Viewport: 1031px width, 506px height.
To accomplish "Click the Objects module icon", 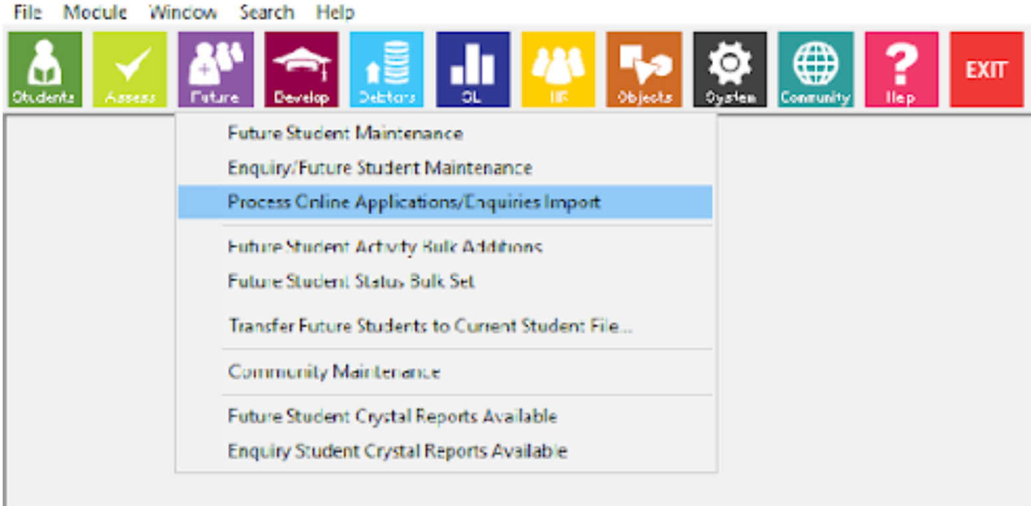I will [643, 68].
